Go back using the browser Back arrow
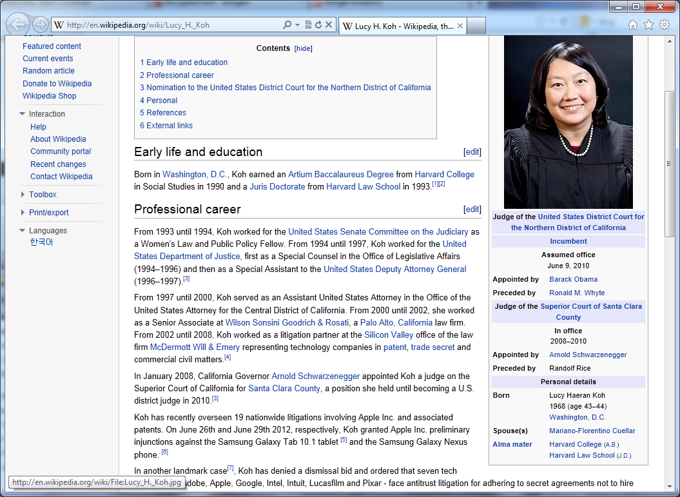 18,24
